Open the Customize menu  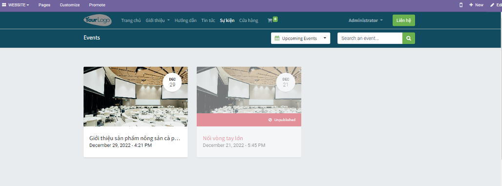(70, 5)
